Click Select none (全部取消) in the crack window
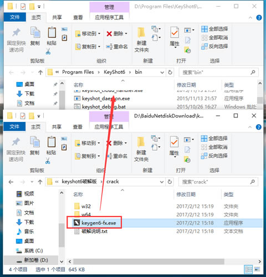The image size is (266, 277). click(214, 147)
